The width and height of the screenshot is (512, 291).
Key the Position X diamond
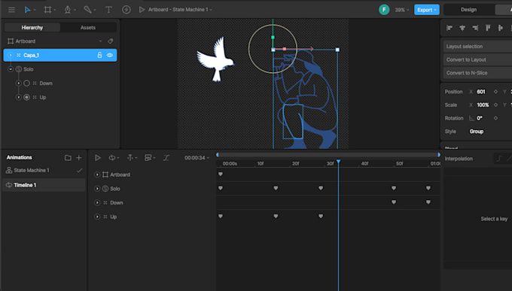tap(495, 92)
